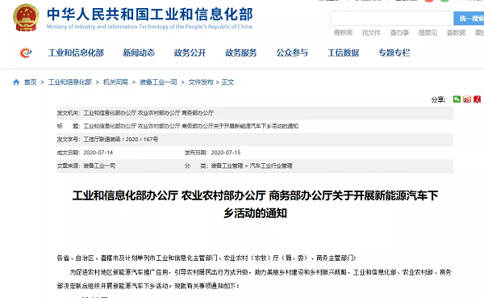This screenshot has width=484, height=298.
Task: Click the search input field
Action: (x=392, y=19)
